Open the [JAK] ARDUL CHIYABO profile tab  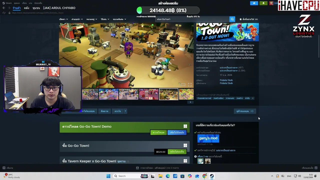(59, 8)
